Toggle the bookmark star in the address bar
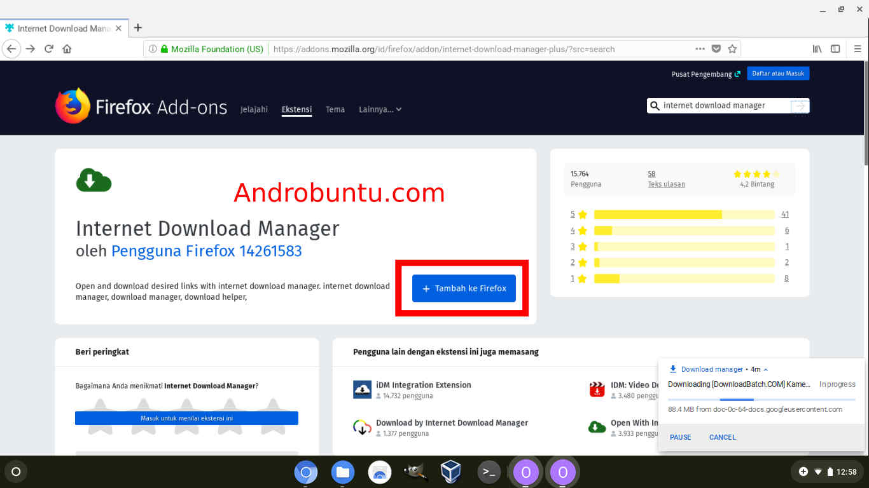Viewport: 869px width, 488px height. point(732,48)
